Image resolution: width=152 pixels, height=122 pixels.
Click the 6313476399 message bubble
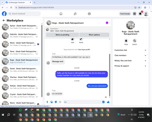tap(57, 94)
